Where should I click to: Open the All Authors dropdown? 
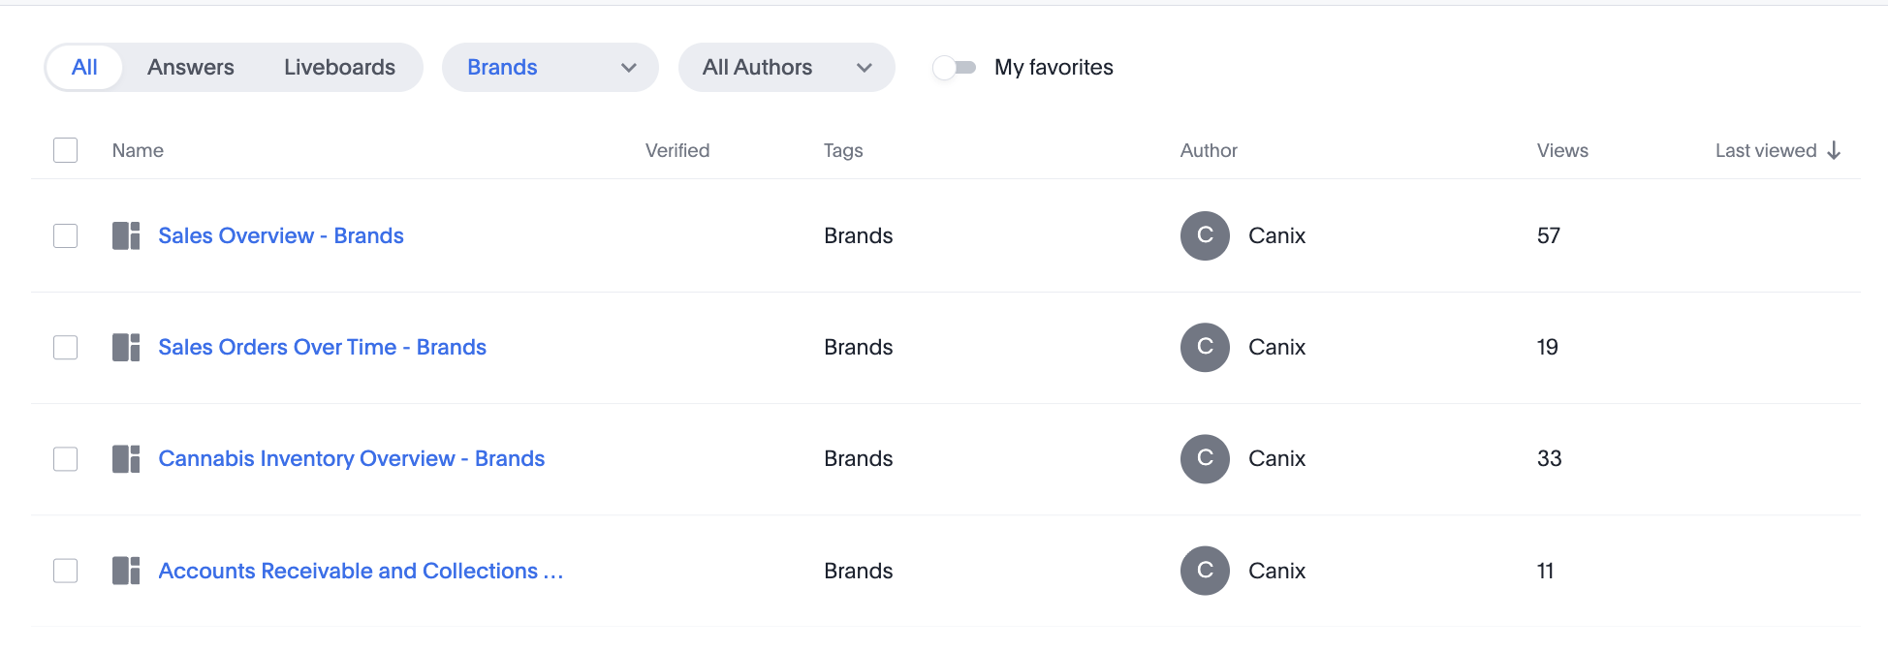(786, 67)
